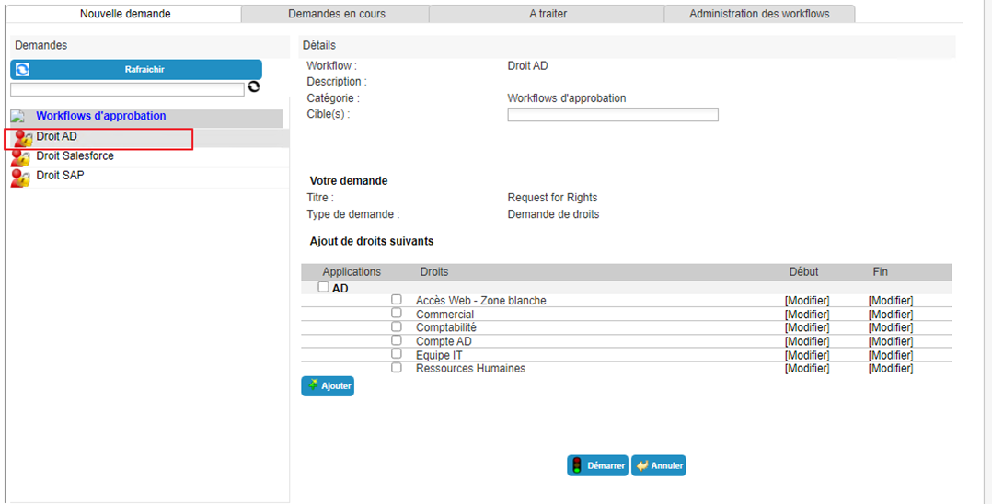992x504 pixels.
Task: Click the Droit AD user-lock icon
Action: point(22,139)
